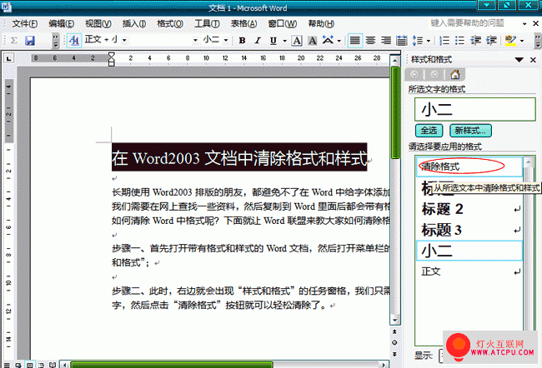Open the 窗口(W) menu
The image size is (542, 368).
tap(282, 23)
